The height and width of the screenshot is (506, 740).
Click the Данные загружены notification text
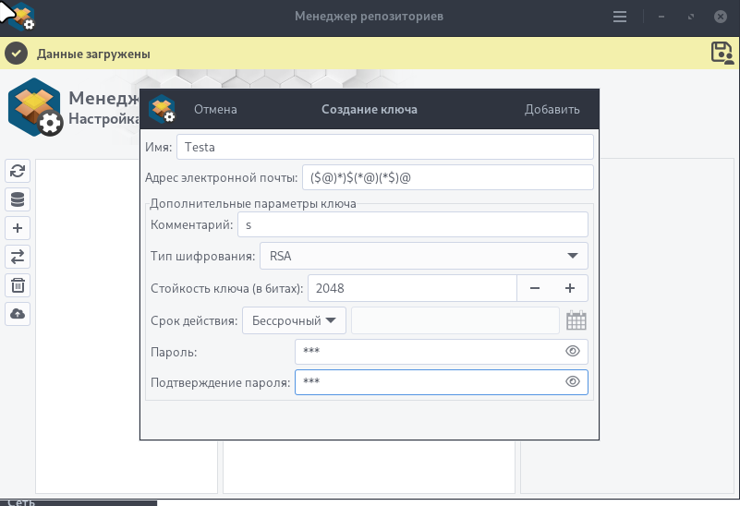tap(93, 54)
